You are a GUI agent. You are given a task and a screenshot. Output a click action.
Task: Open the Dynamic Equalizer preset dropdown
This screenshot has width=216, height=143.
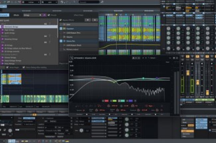[x=153, y=58]
